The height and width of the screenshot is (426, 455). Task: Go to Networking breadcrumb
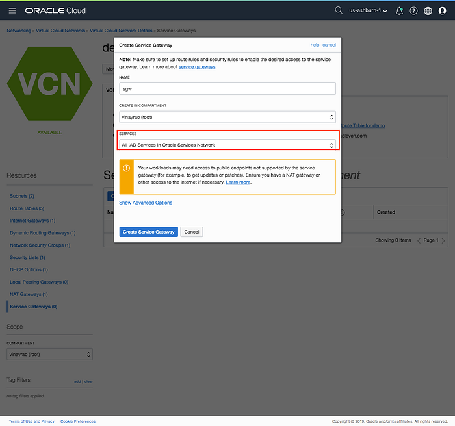pyautogui.click(x=19, y=31)
